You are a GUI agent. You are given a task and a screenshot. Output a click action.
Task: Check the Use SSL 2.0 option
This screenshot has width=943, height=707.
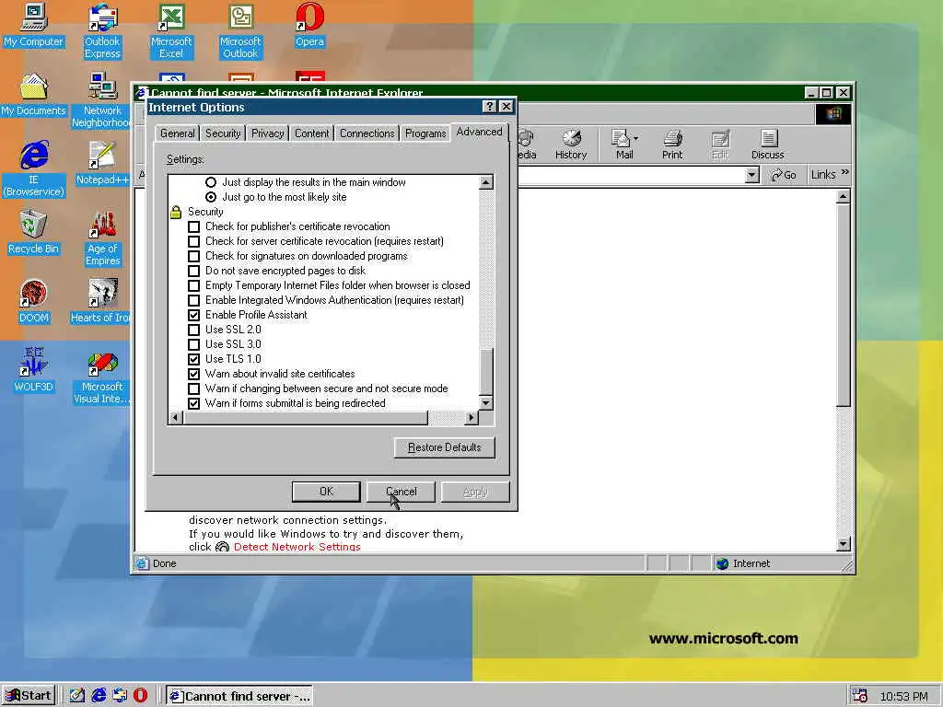[x=193, y=330]
